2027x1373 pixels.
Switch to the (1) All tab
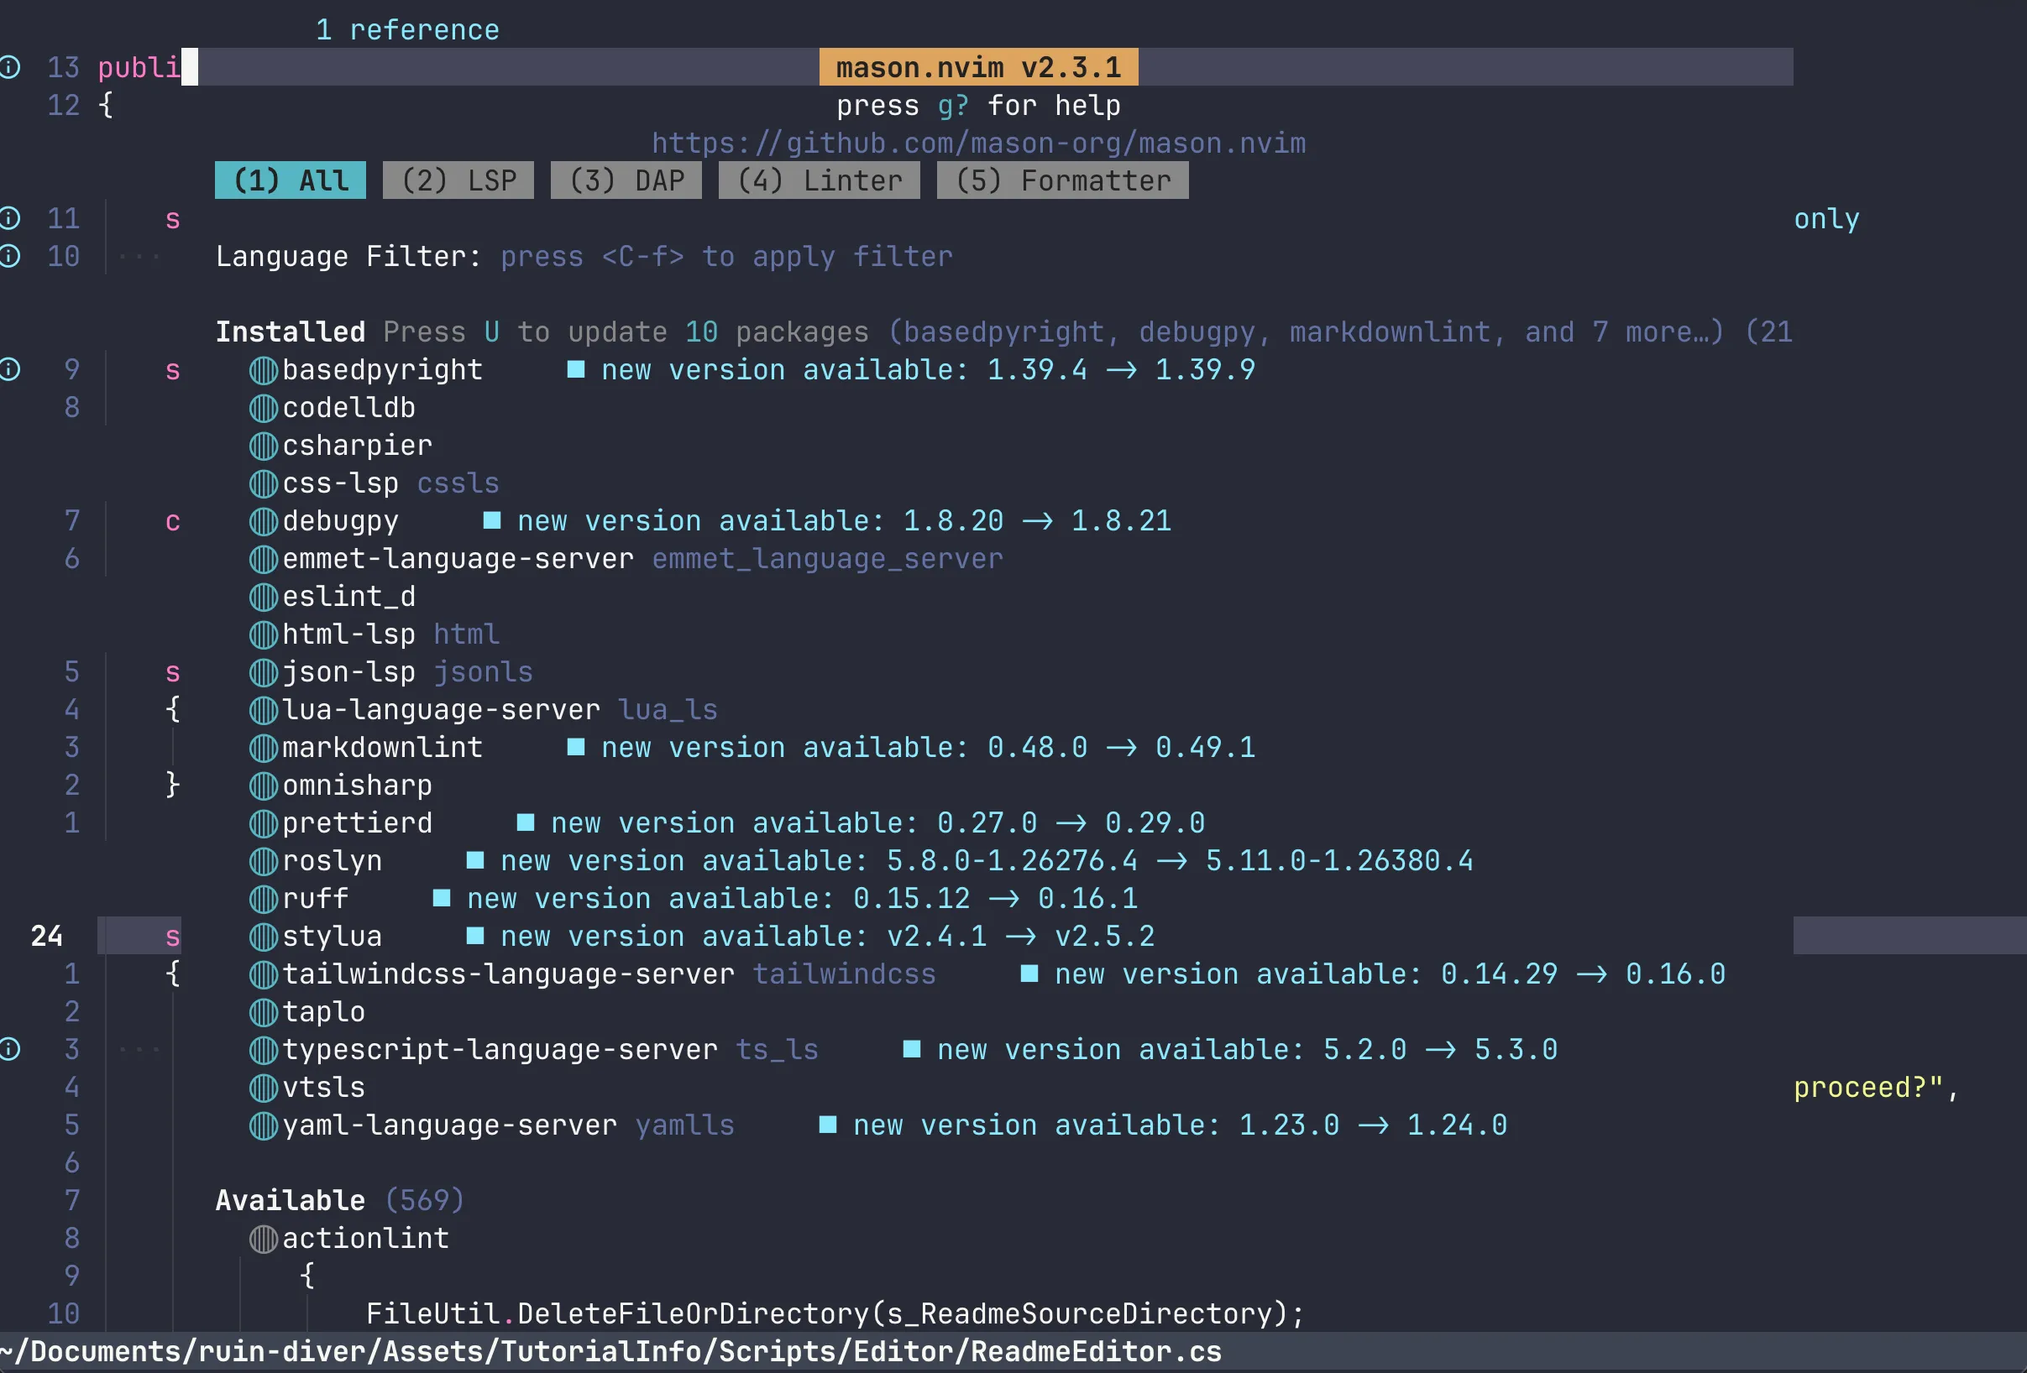(x=291, y=180)
